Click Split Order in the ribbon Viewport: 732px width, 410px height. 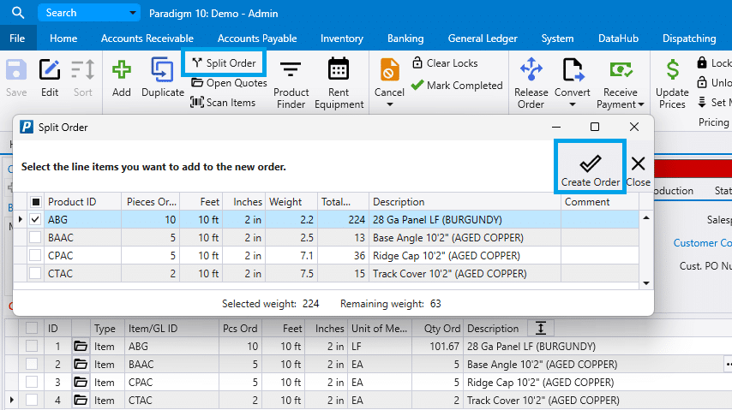click(x=224, y=63)
